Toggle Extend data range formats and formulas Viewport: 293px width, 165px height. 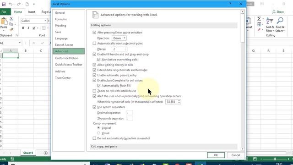click(x=94, y=70)
